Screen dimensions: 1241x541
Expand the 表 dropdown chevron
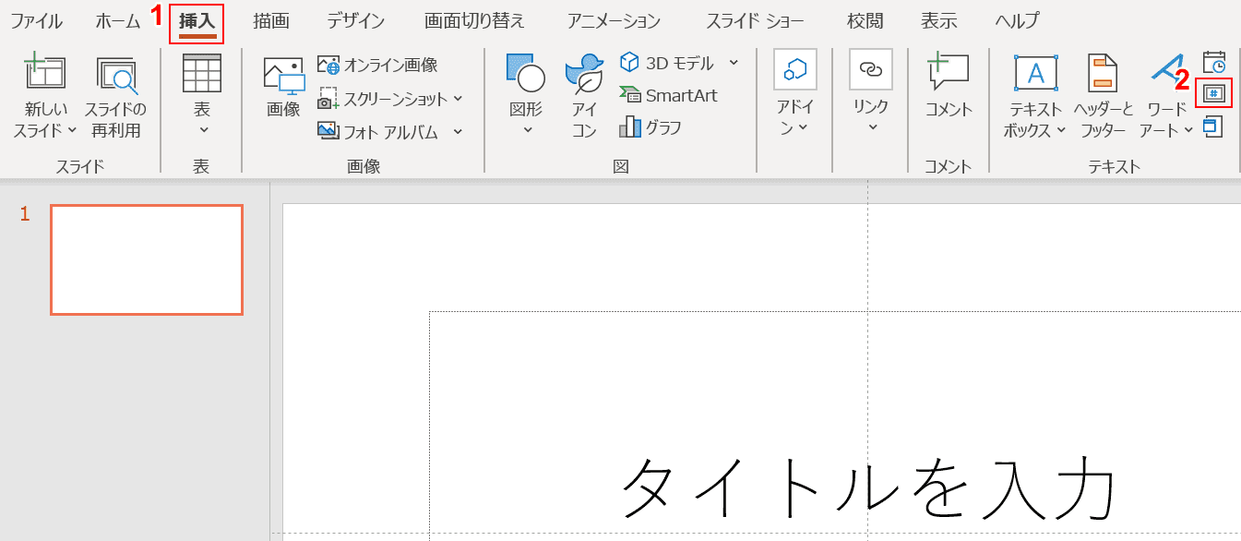[x=203, y=130]
